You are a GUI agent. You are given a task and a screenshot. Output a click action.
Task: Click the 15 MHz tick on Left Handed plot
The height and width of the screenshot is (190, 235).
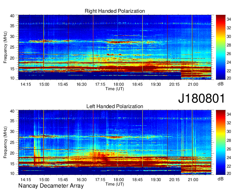pos(12,164)
